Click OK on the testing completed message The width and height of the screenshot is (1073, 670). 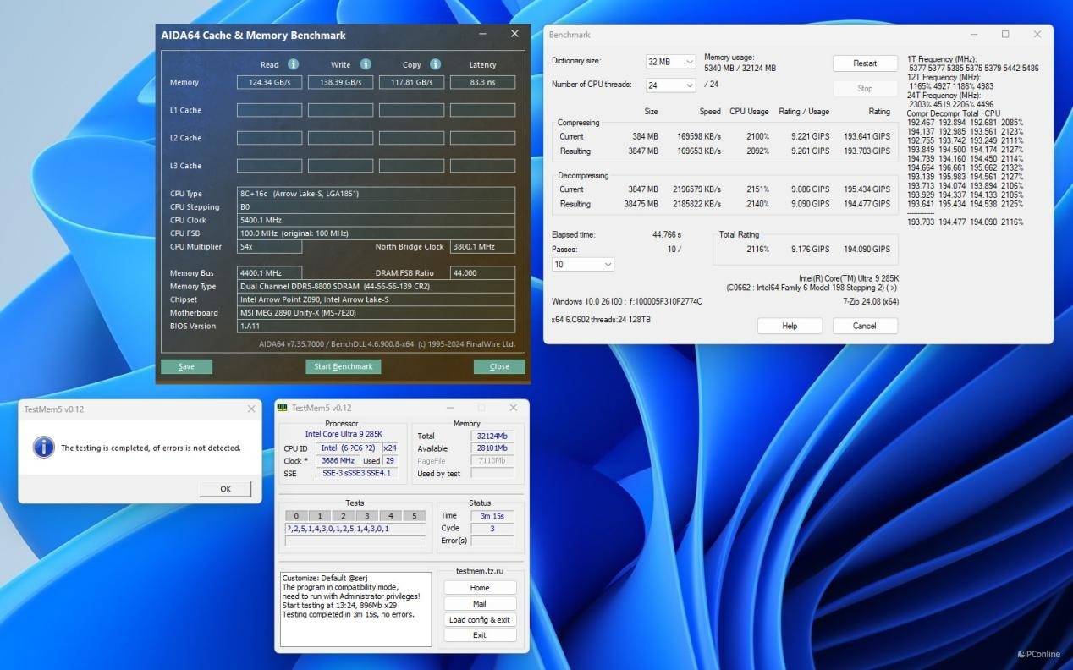(x=225, y=489)
